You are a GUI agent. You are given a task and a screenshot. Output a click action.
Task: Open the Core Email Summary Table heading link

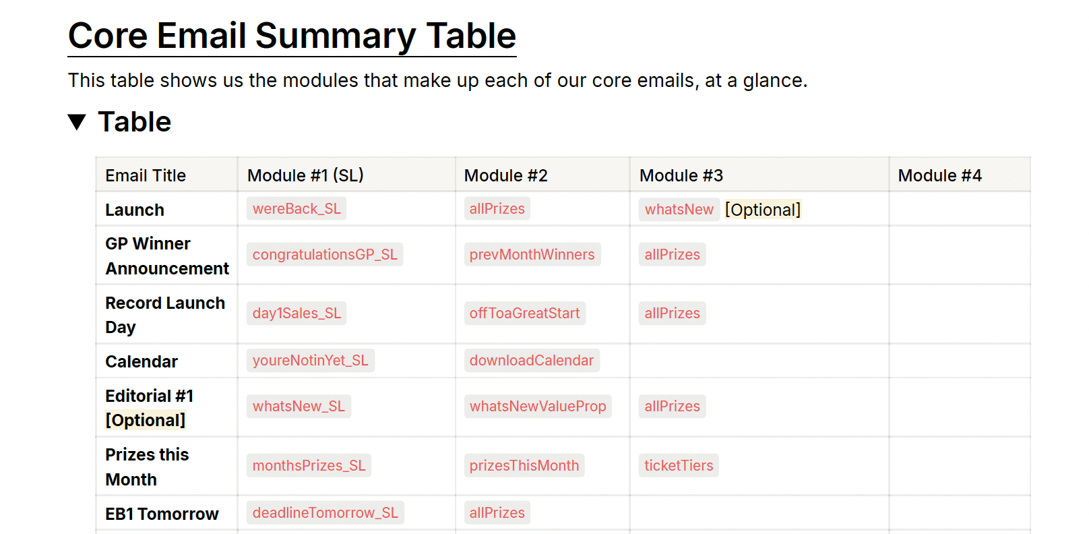292,36
